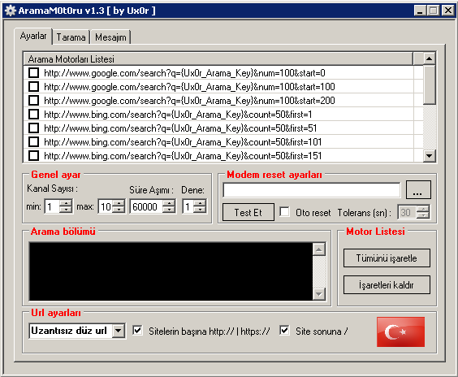Click the browse '...' button in Modem reset

tap(418, 190)
